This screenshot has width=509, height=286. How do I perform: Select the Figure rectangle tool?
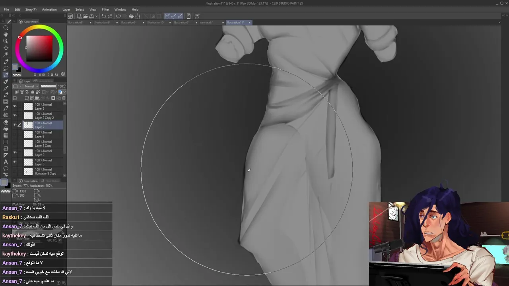point(6,142)
